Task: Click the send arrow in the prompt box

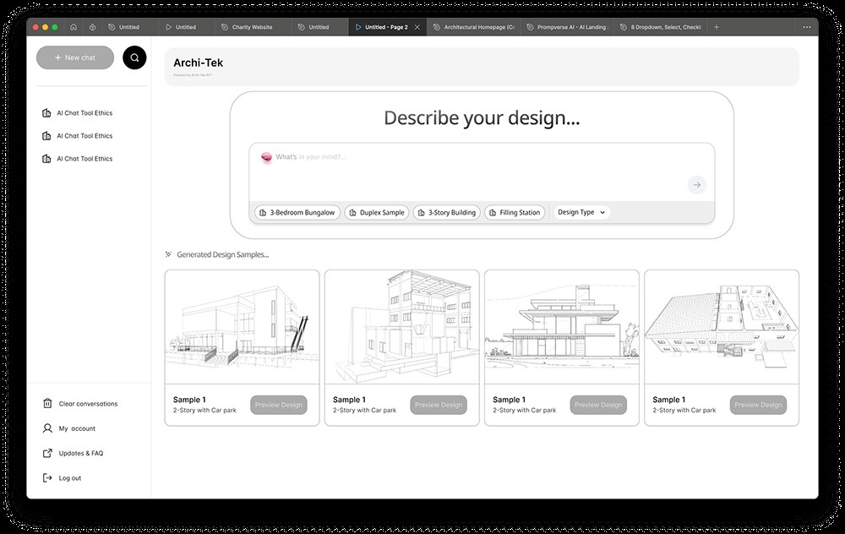Action: tap(697, 185)
